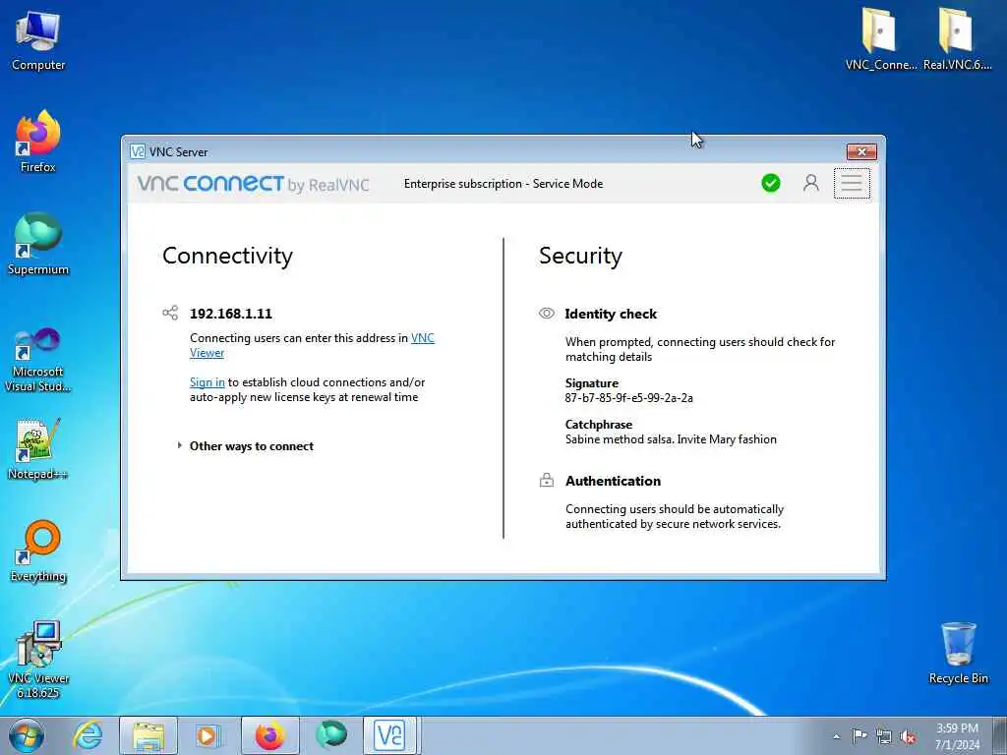Click the share icon beside 192.168.1.11
Image resolution: width=1007 pixels, height=755 pixels.
click(x=170, y=313)
